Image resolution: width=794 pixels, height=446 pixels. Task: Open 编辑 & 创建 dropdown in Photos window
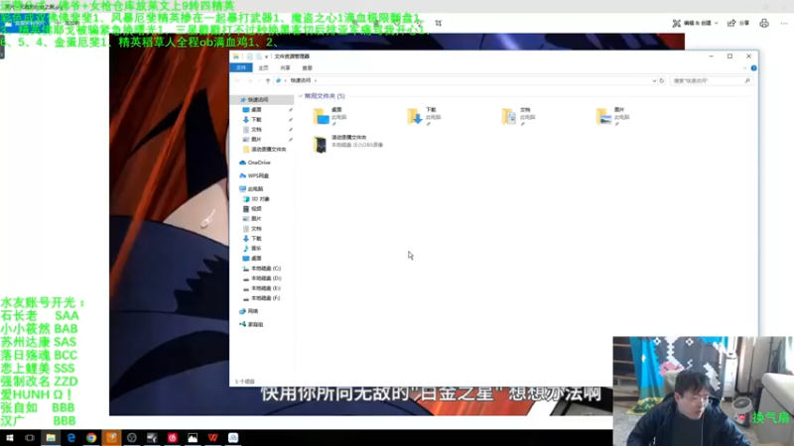pos(695,23)
